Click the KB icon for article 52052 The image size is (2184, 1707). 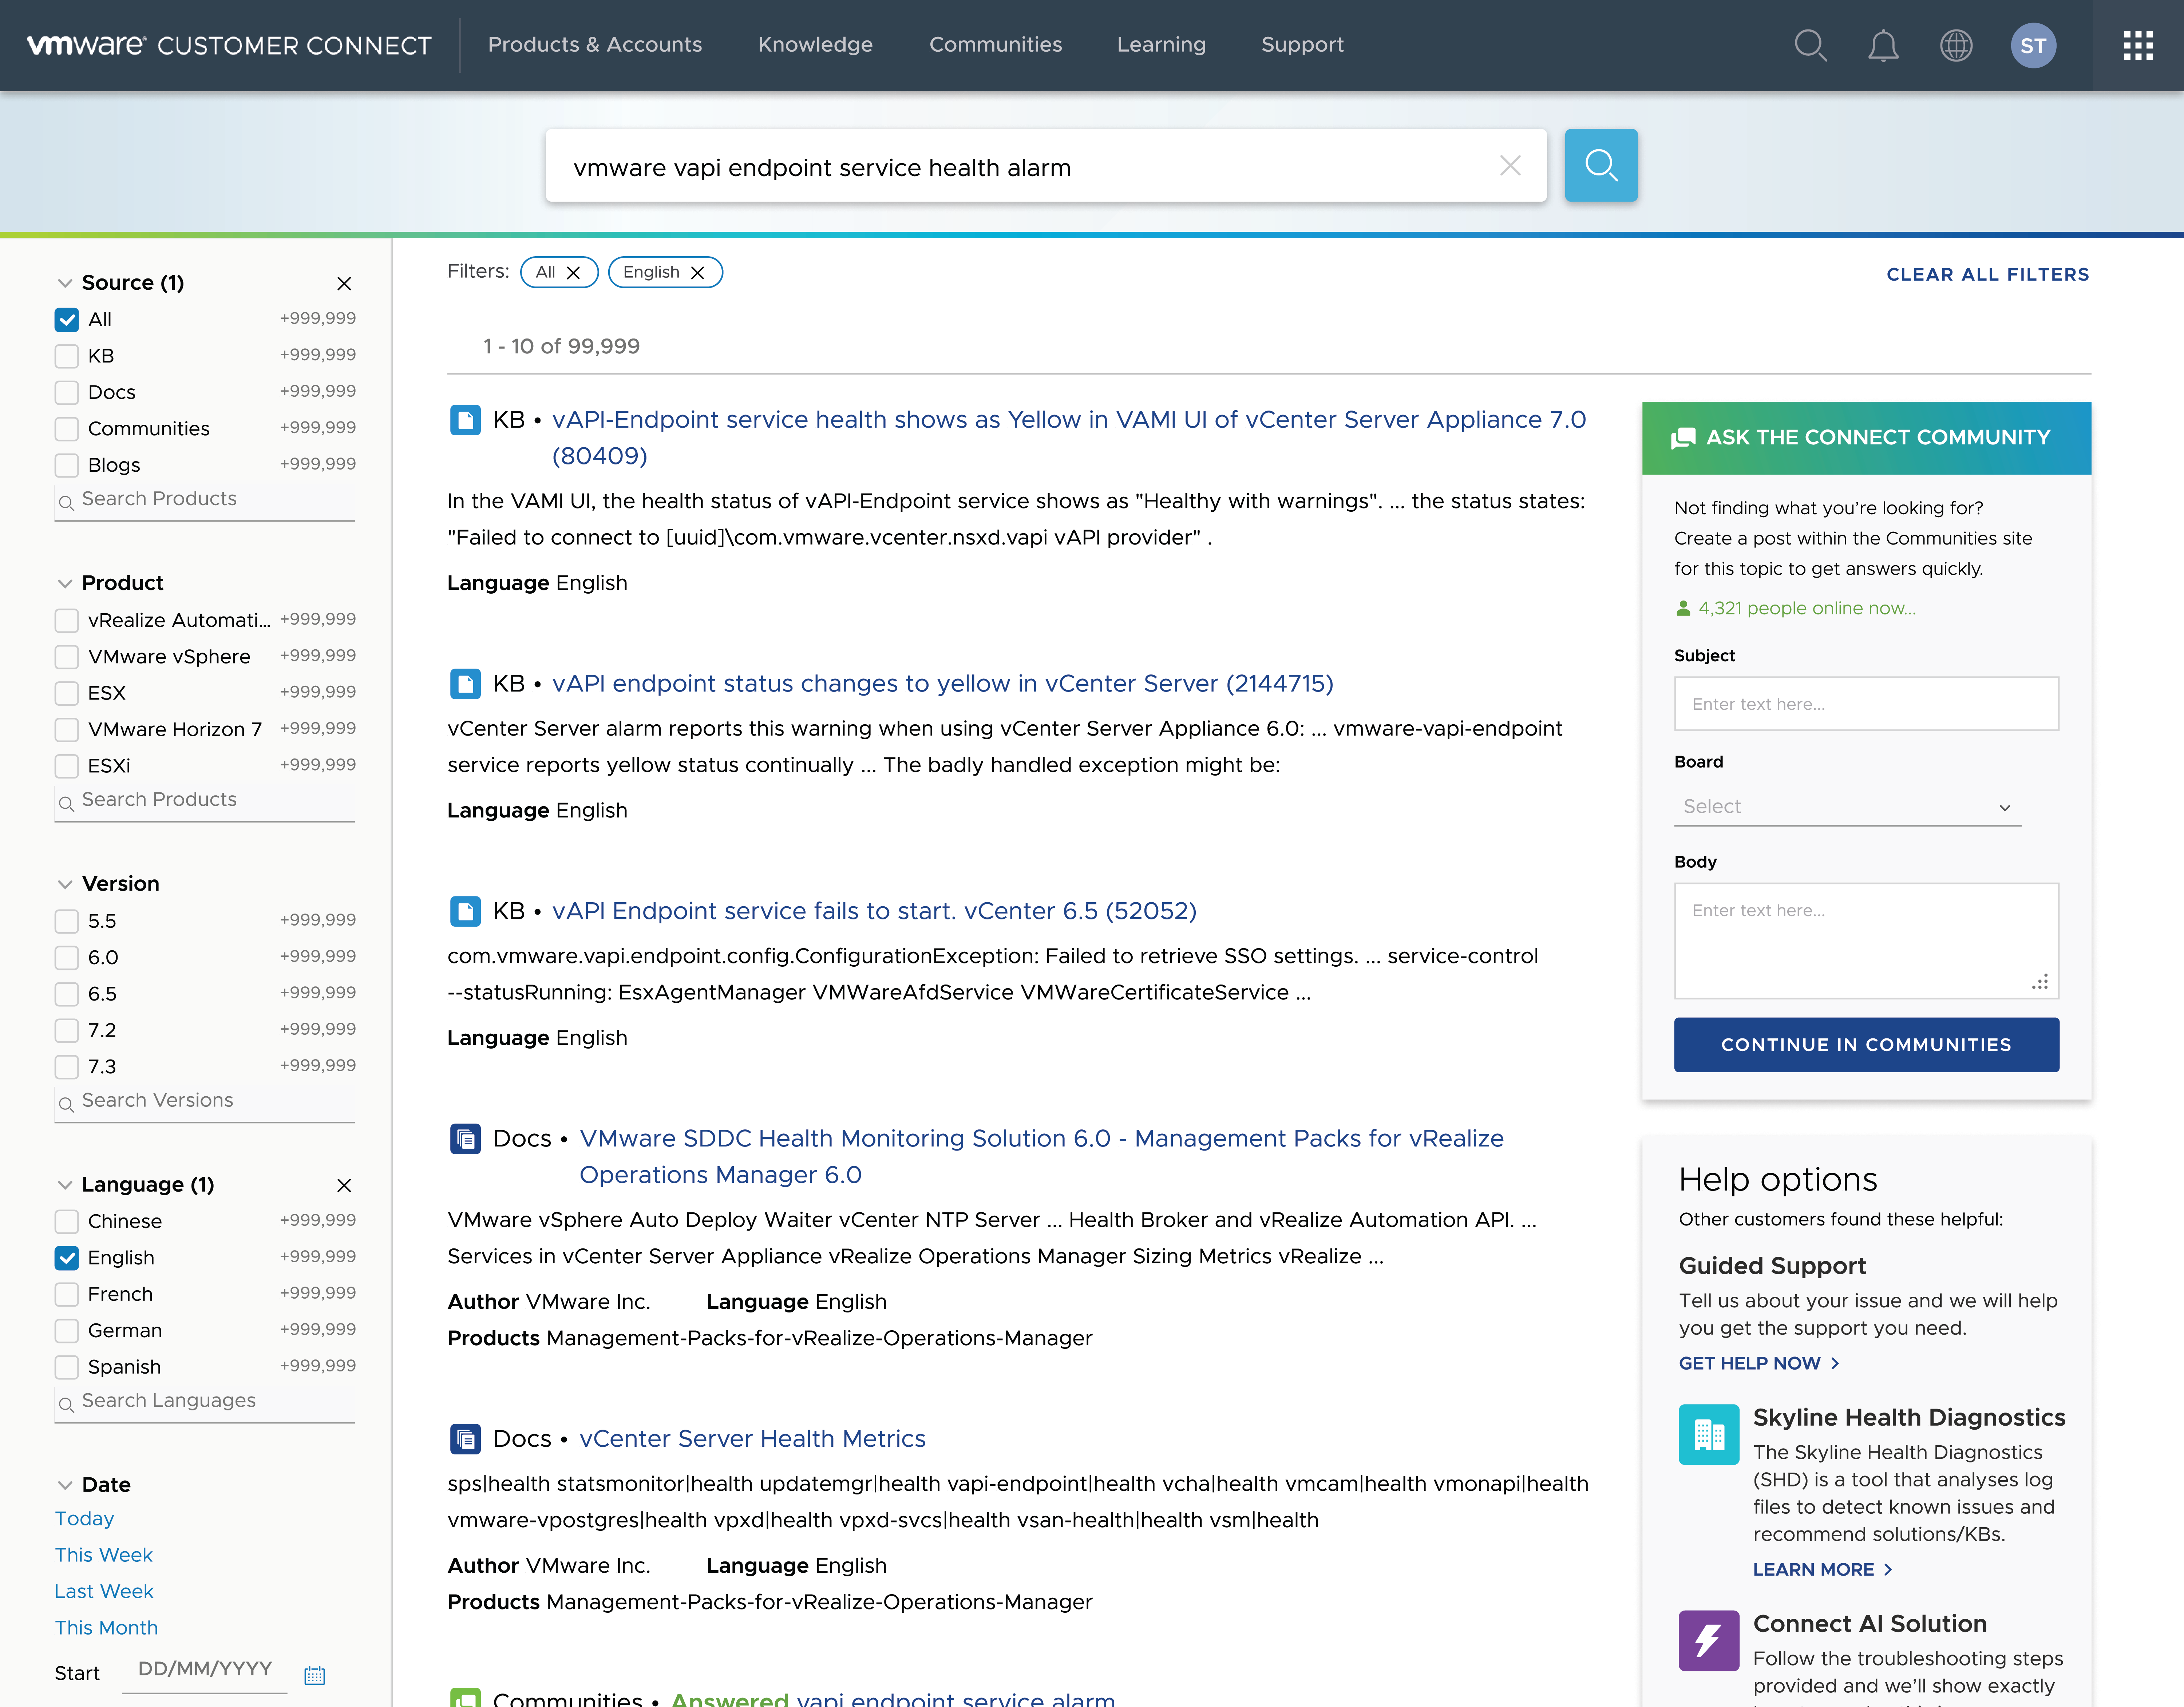point(465,911)
